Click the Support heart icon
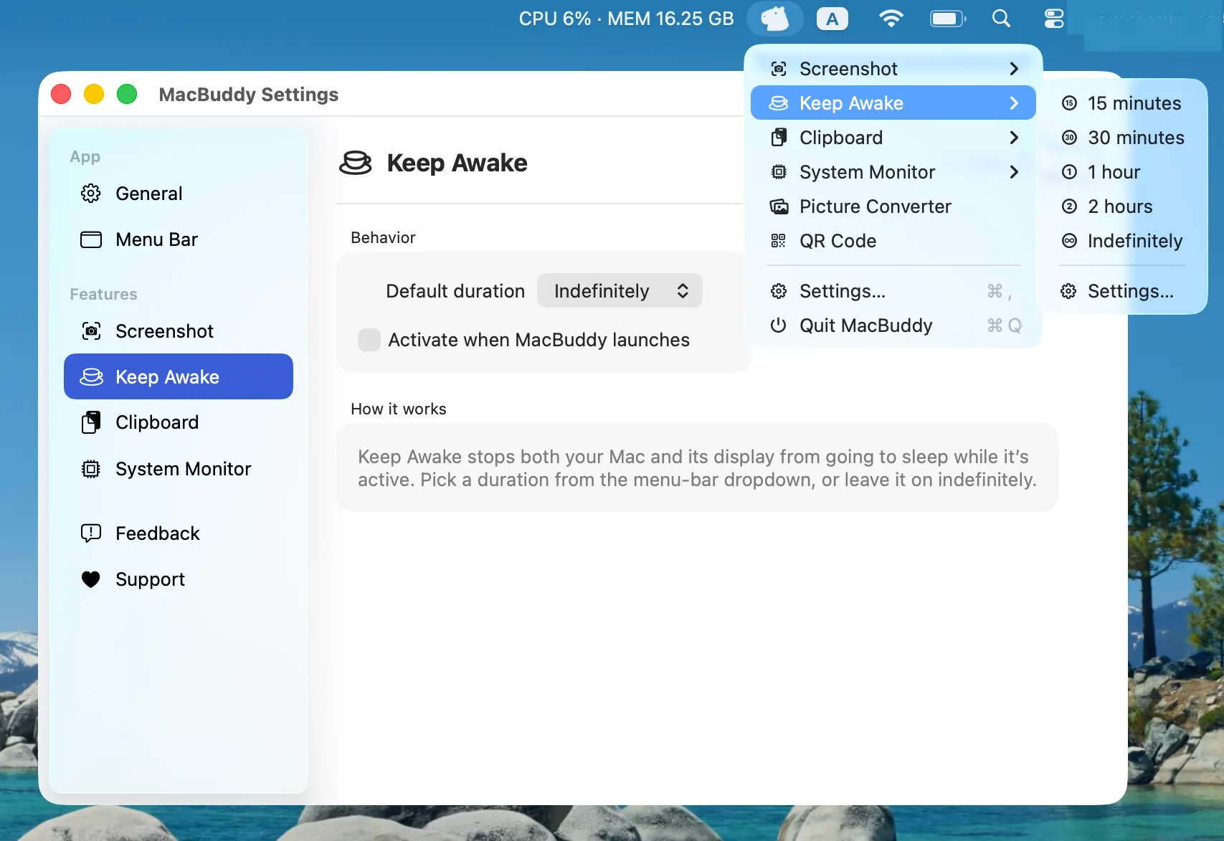 91,579
